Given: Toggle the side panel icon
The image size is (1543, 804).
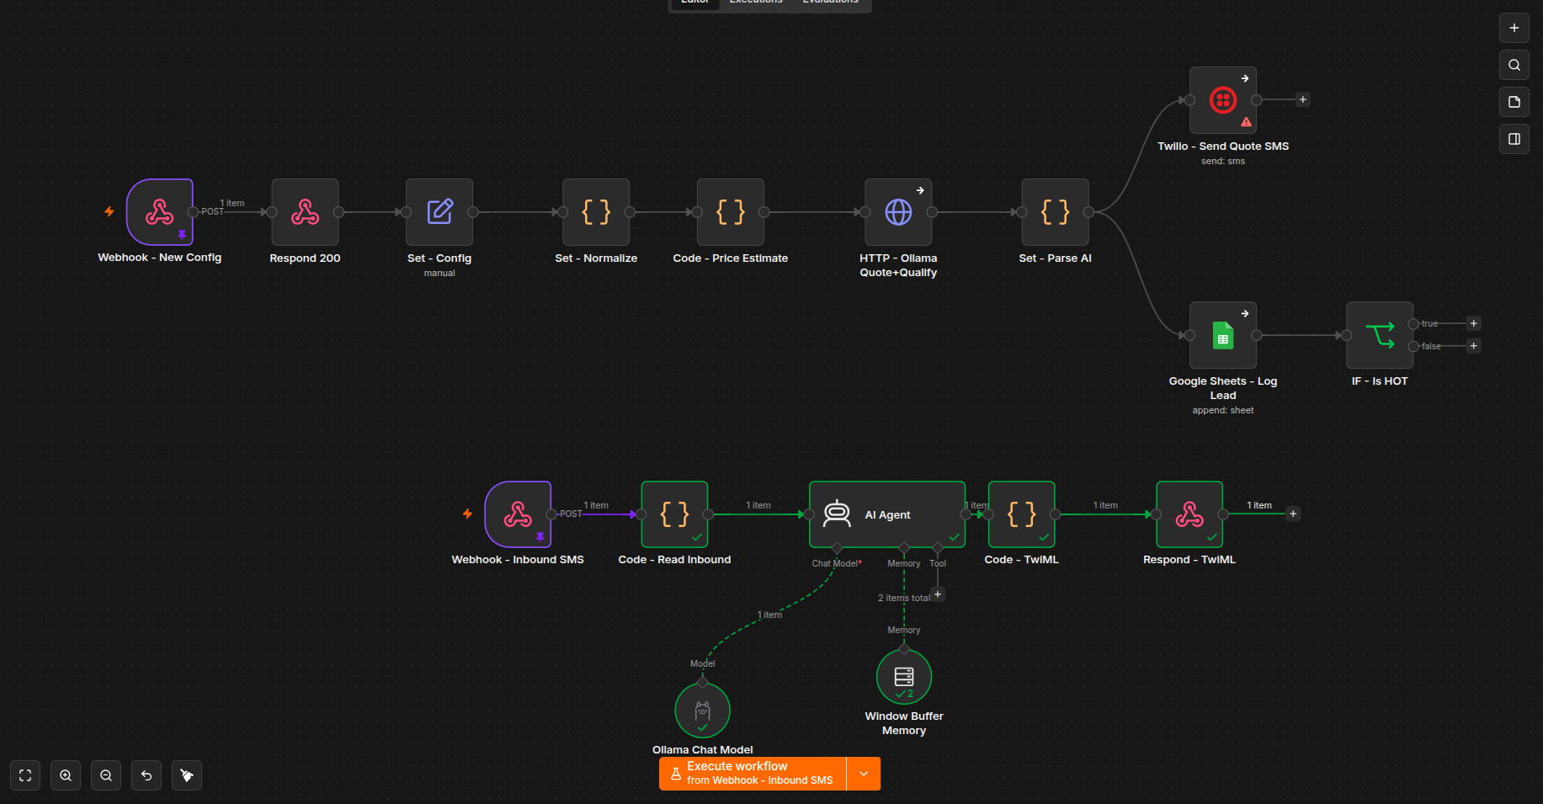Looking at the screenshot, I should click(1514, 139).
